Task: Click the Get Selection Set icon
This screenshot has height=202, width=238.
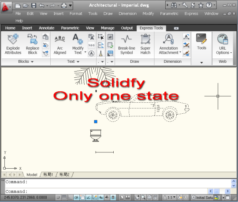Action: pos(100,37)
